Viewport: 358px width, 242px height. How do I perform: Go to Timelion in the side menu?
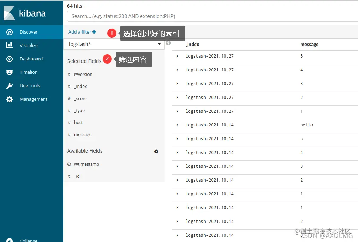pyautogui.click(x=32, y=72)
